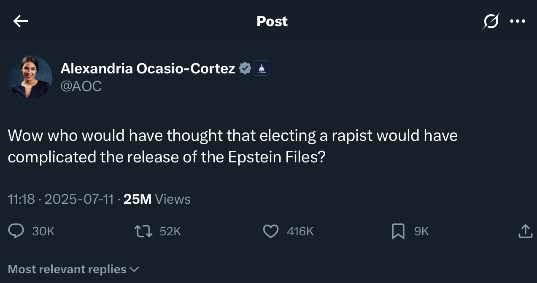Screen dimensions: 537x283
Task: Click the chevron beside Most relevant replies
Action: (x=134, y=269)
